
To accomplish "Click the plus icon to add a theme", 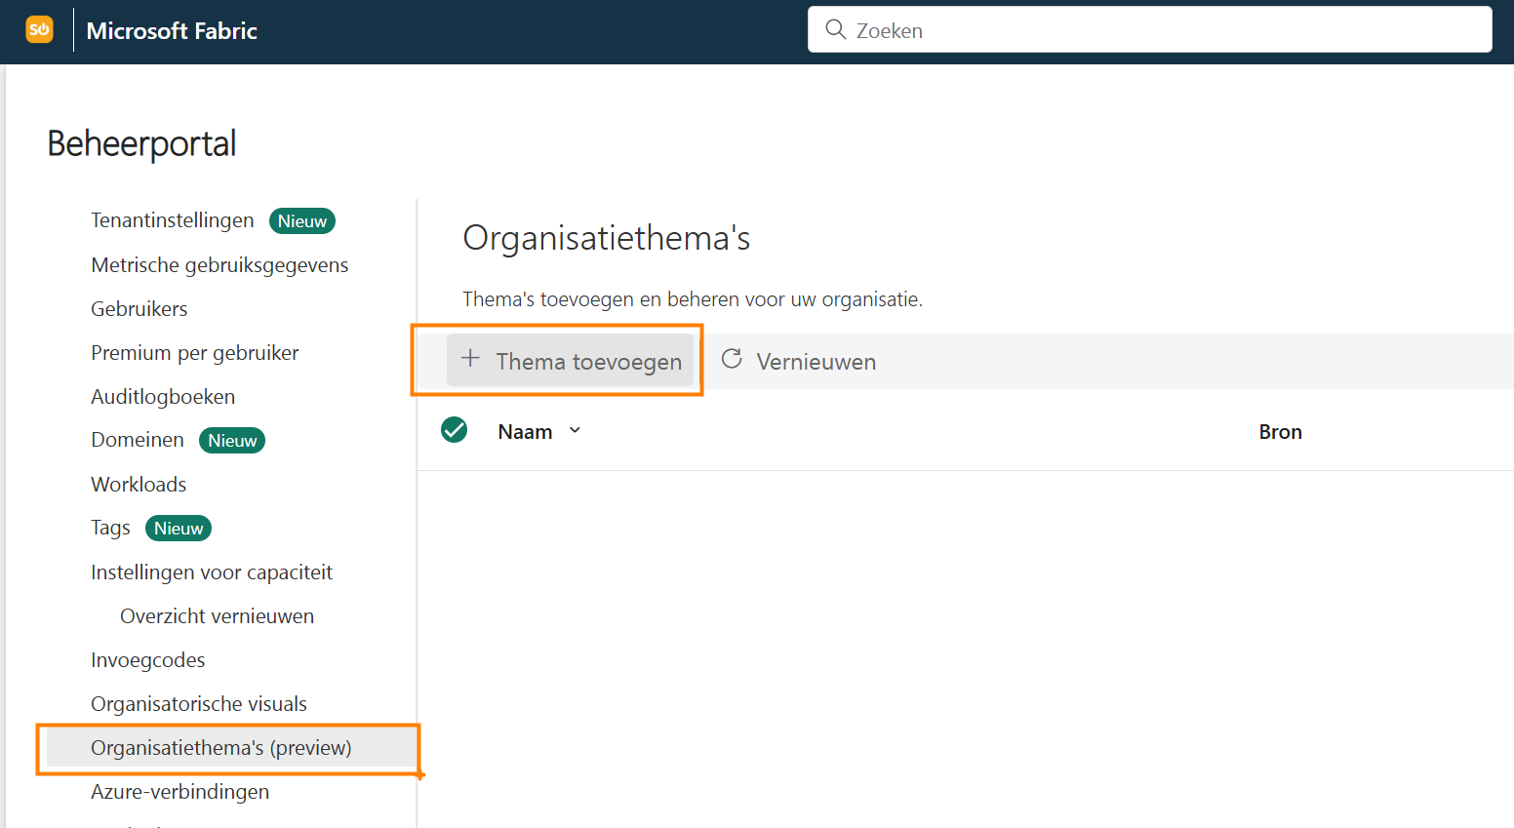I will pyautogui.click(x=472, y=360).
